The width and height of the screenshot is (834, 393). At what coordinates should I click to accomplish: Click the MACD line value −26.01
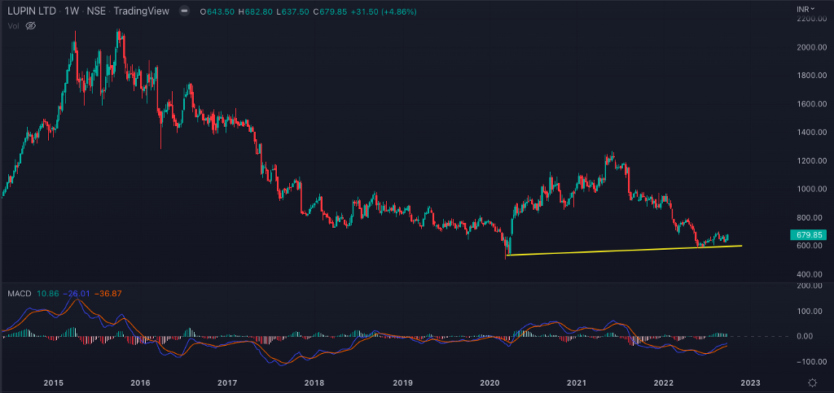click(x=75, y=293)
